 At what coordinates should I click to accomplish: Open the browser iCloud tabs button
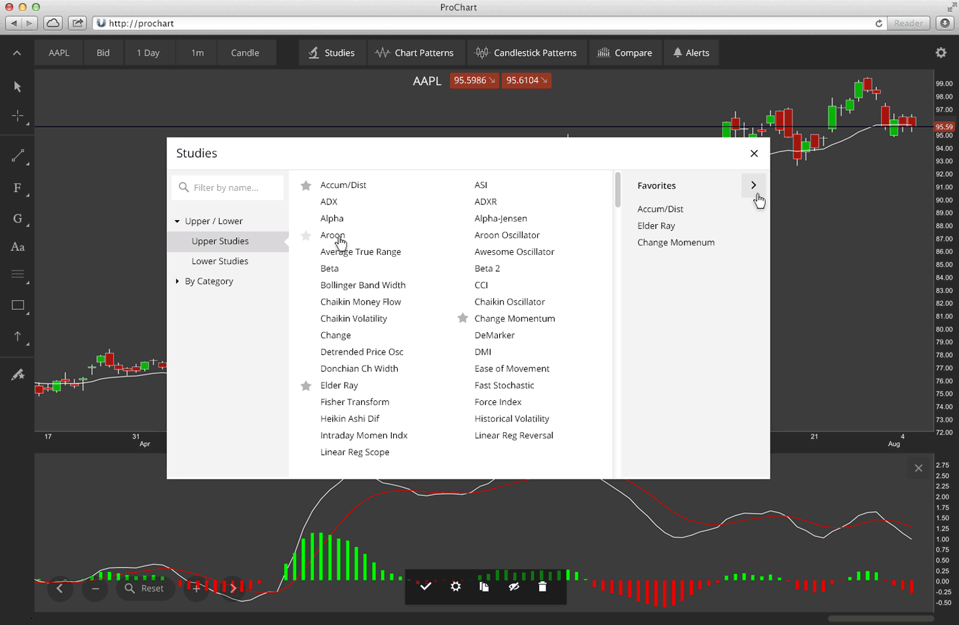[x=53, y=23]
